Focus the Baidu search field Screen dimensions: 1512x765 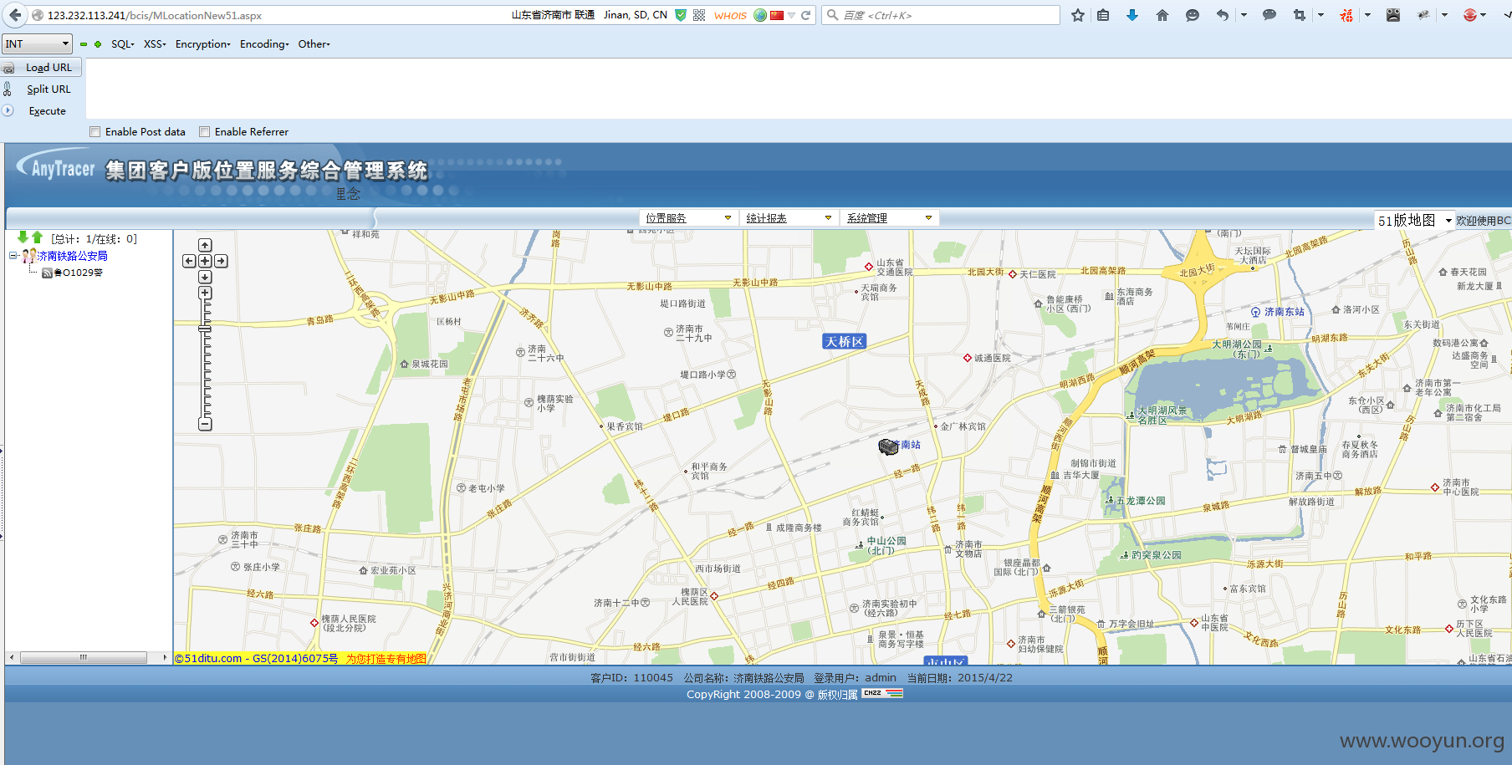(941, 15)
